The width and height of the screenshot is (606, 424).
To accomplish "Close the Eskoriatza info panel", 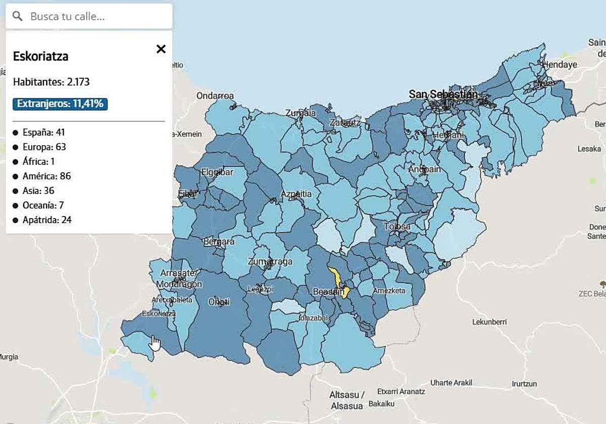I will click(x=161, y=49).
